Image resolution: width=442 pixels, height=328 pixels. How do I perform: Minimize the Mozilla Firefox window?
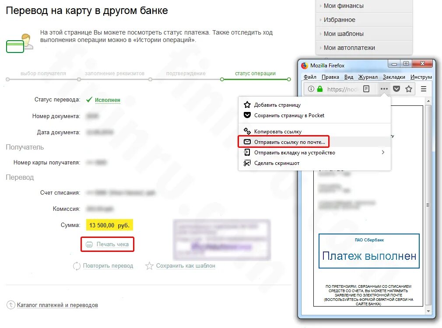(x=394, y=64)
